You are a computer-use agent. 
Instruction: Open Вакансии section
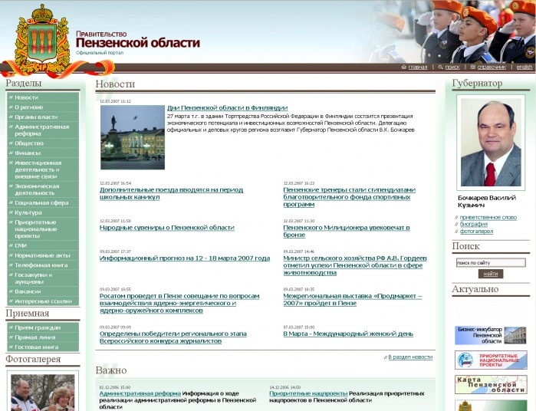point(43,291)
